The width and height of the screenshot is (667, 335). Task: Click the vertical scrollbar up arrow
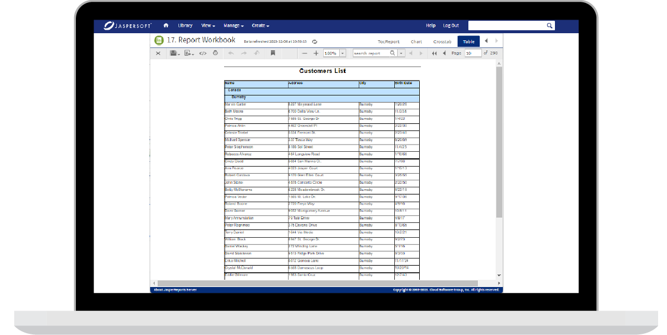coord(499,63)
